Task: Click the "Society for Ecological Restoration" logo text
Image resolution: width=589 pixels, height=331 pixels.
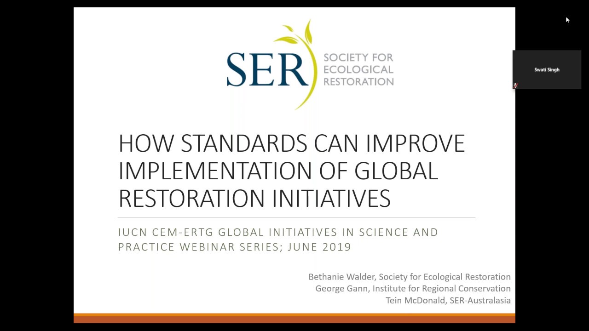Action: (x=358, y=69)
